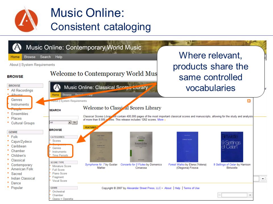
Task: Open the 9 Settings of Celan cover
Action: click(x=232, y=147)
